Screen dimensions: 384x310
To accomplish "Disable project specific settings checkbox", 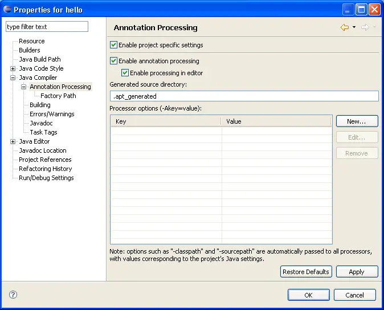I will [114, 45].
